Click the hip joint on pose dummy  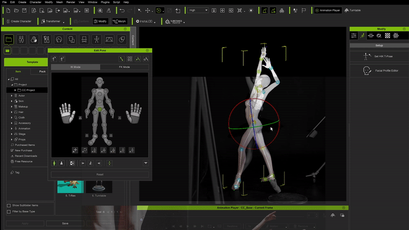click(100, 109)
